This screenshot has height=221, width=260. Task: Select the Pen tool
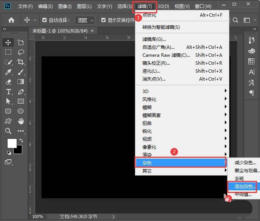coord(21,92)
